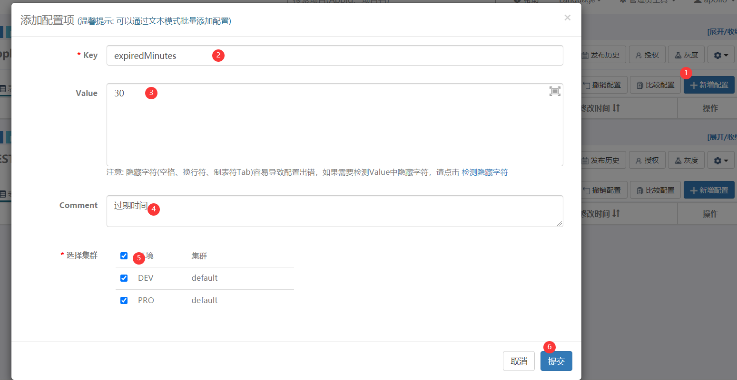Click 比较配置 in the lower namespace panel
This screenshot has height=380, width=737.
pos(656,190)
